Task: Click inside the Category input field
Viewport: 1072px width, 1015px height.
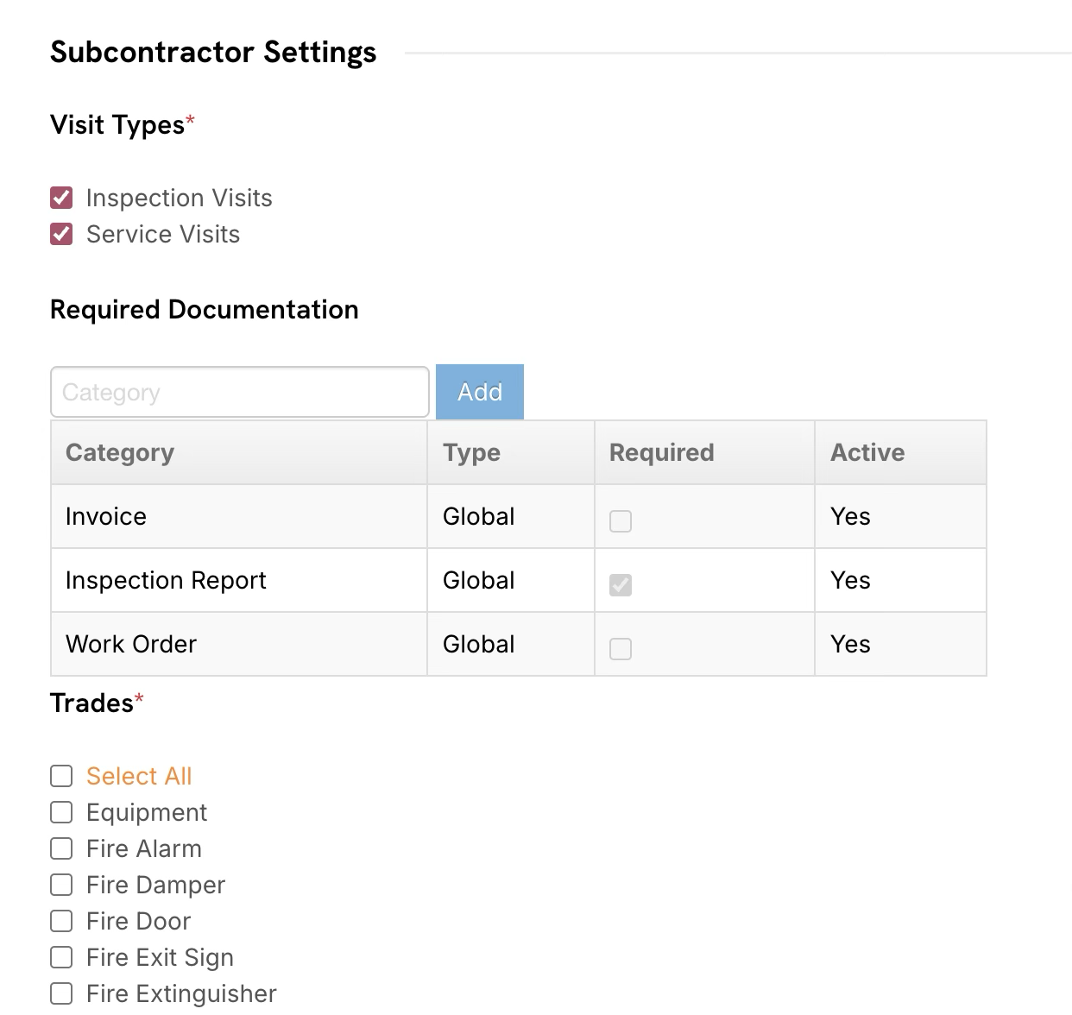Action: point(239,392)
